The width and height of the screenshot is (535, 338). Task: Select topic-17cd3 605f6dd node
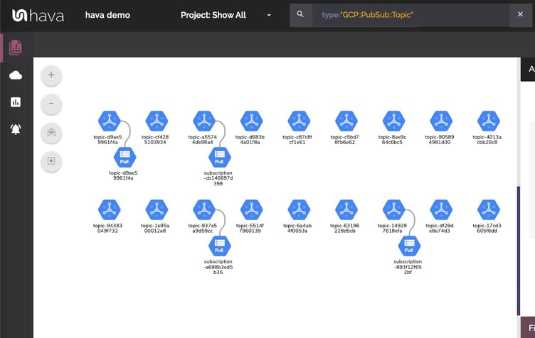click(489, 209)
